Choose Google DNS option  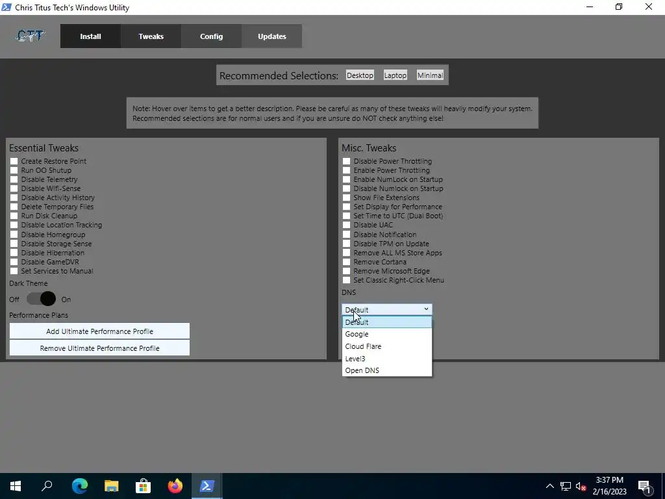(387, 335)
